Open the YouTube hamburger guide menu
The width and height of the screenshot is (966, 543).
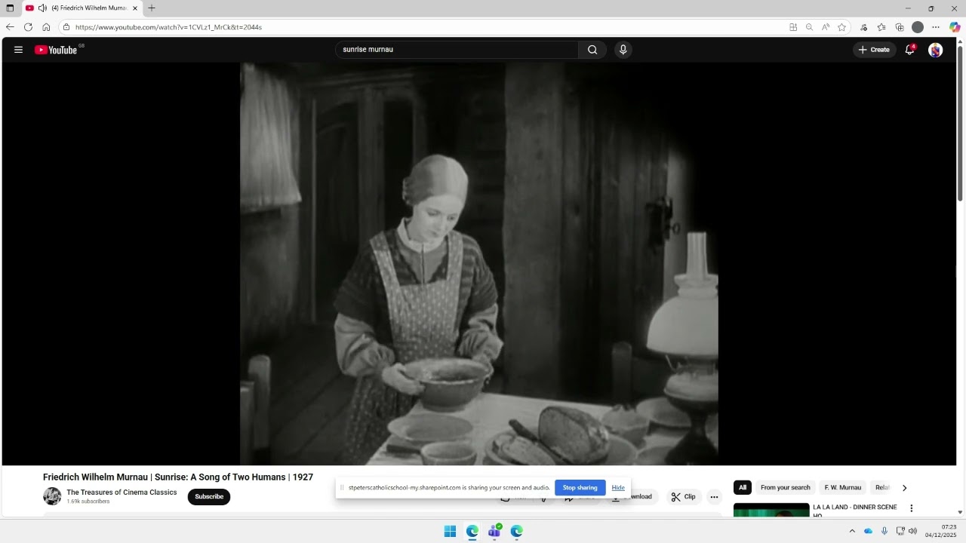(x=18, y=50)
